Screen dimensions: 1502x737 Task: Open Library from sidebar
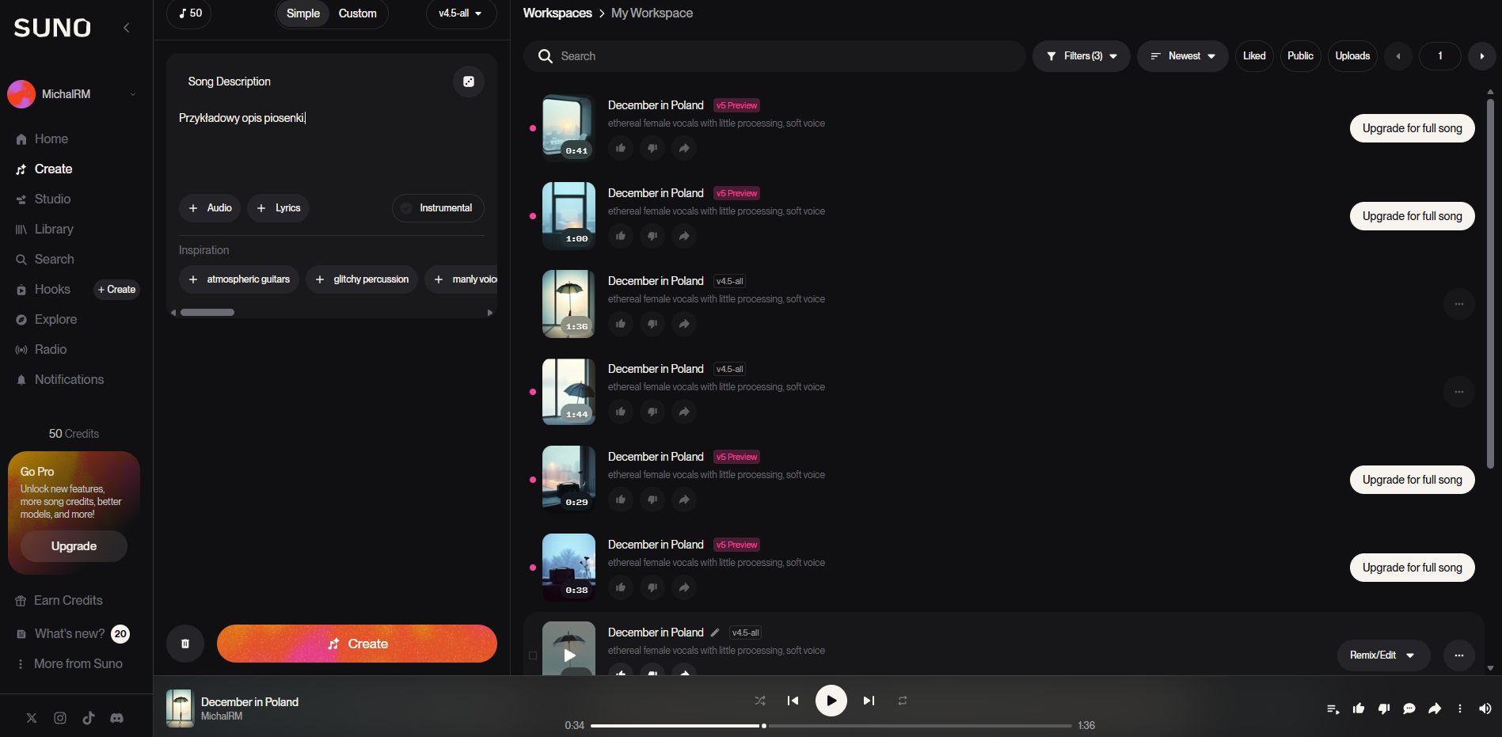click(45, 230)
